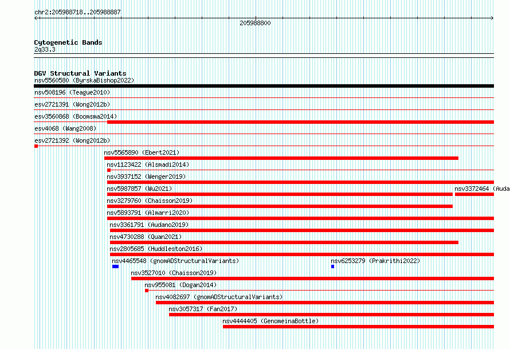Click the nsv3527010 (Chaisson2019) label

point(174,273)
